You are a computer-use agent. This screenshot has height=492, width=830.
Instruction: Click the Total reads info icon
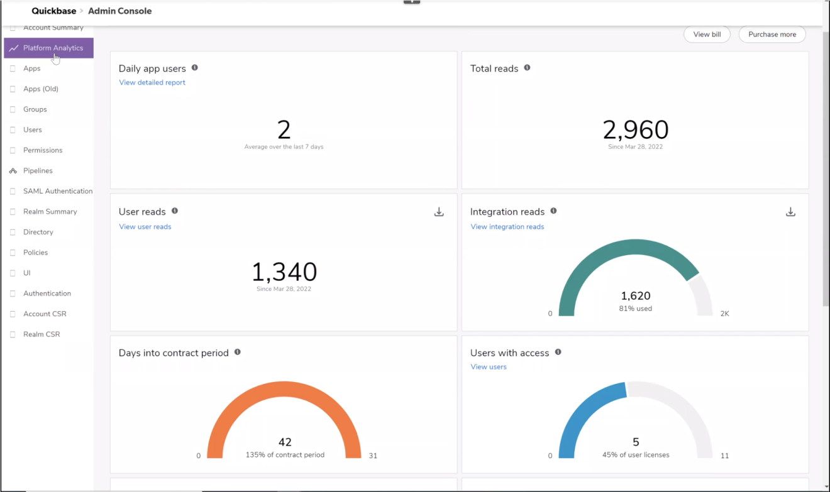pyautogui.click(x=527, y=68)
